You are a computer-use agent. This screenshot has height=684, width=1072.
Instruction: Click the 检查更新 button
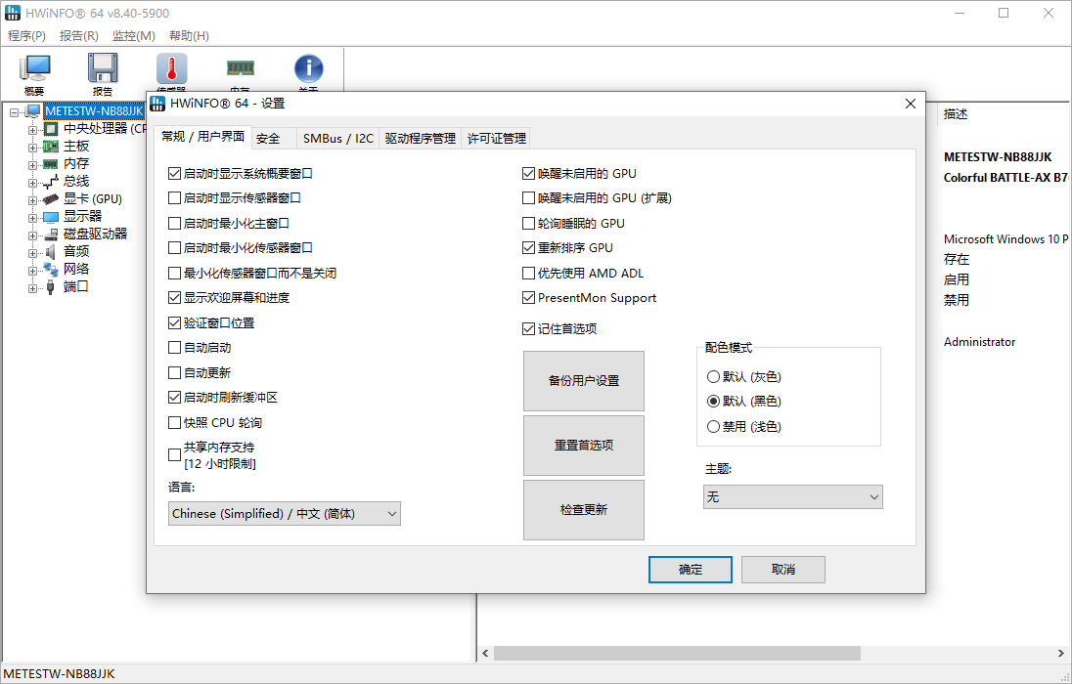click(x=584, y=509)
